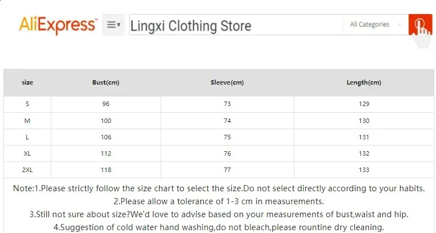Click the bust value 96 cell

pyautogui.click(x=105, y=104)
